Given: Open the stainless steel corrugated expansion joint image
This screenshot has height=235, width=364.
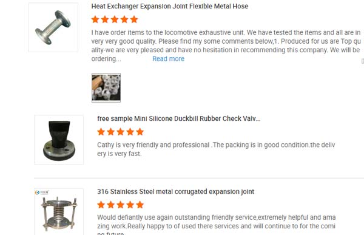Looking at the screenshot, I should [x=59, y=213].
